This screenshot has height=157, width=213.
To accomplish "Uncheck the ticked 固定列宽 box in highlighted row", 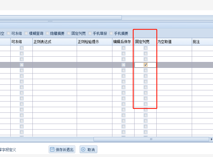I will tap(145, 65).
